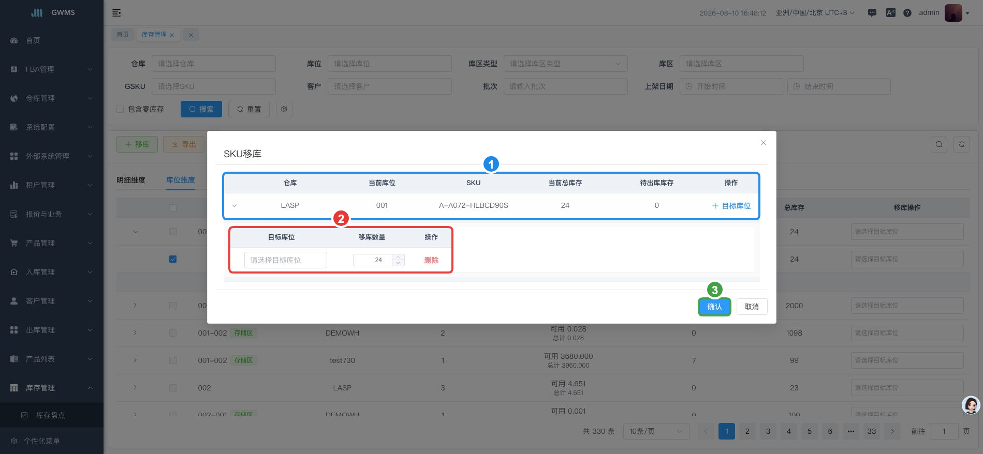Toggle the table header select-all checkbox
This screenshot has width=983, height=454.
pyautogui.click(x=173, y=208)
